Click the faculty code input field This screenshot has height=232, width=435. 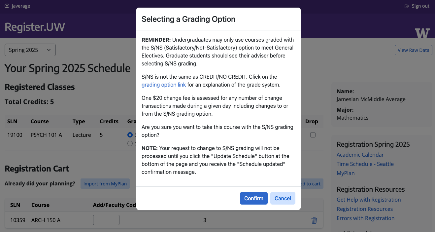106,220
